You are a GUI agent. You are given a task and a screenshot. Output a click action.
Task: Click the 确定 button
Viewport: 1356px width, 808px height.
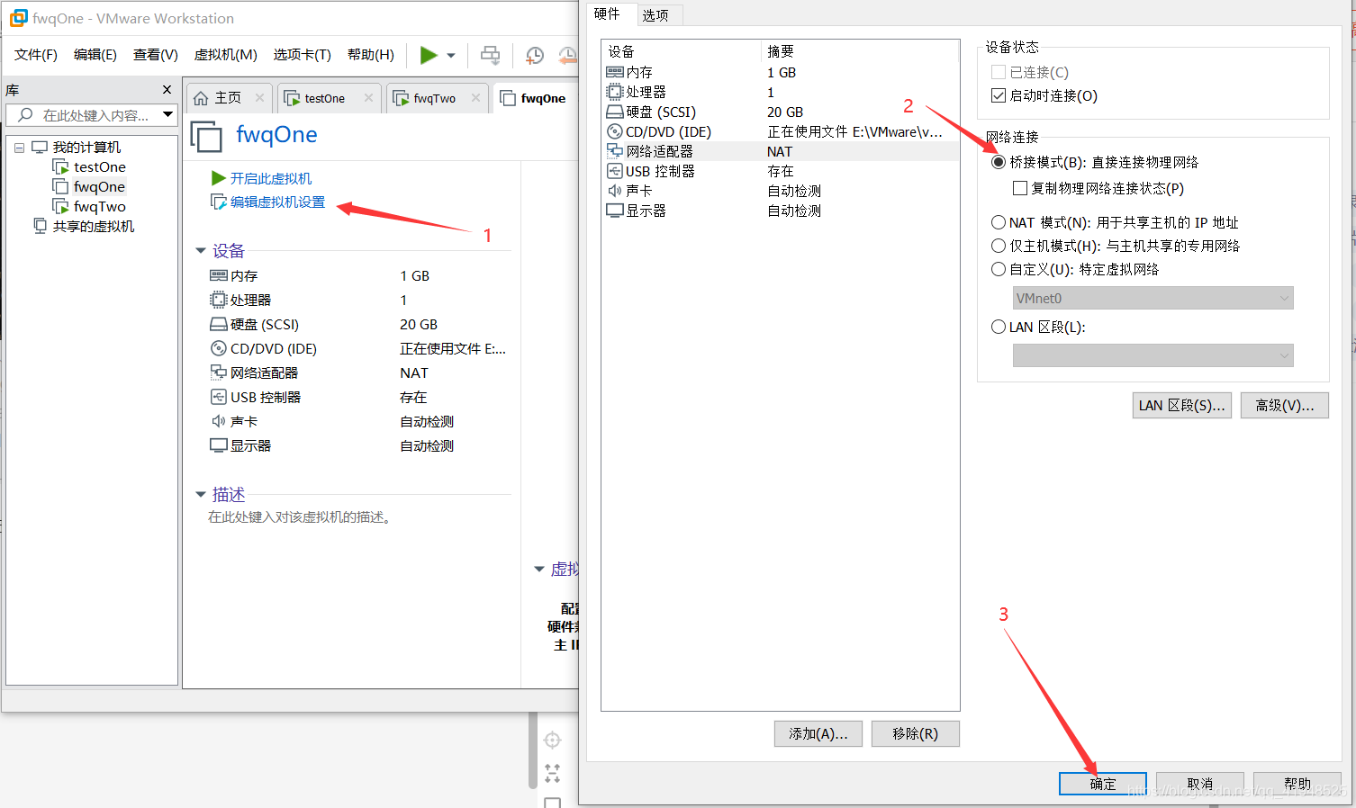pyautogui.click(x=1103, y=784)
